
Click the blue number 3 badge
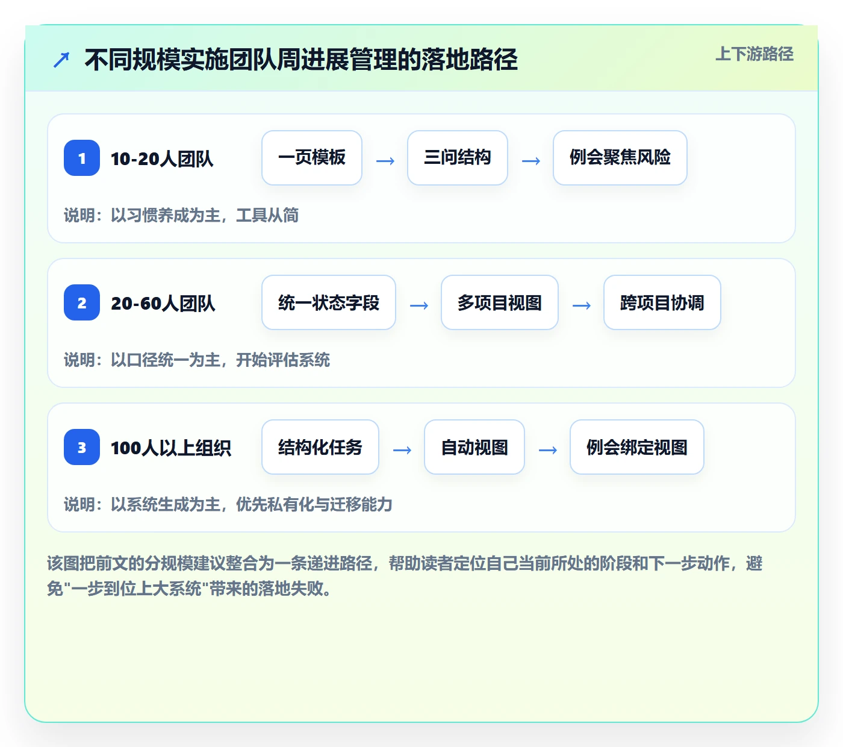point(82,447)
